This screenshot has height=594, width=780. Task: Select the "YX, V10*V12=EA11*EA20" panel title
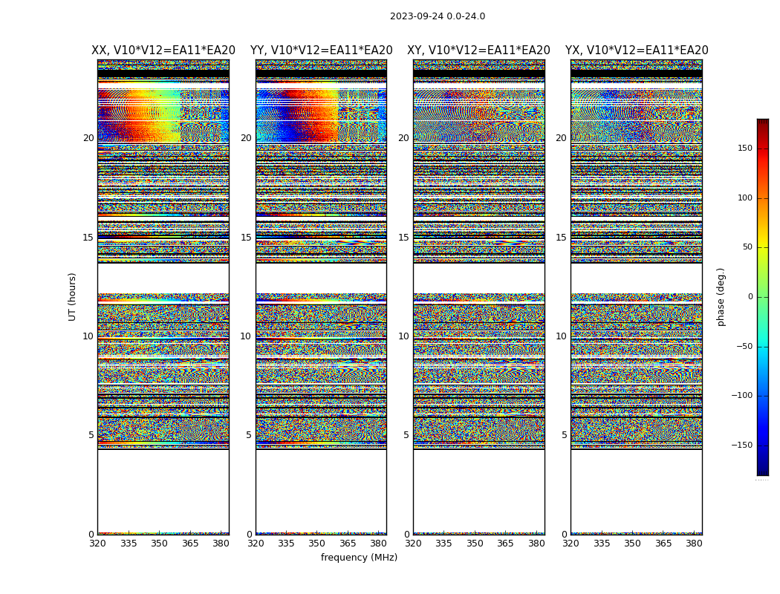tap(637, 50)
